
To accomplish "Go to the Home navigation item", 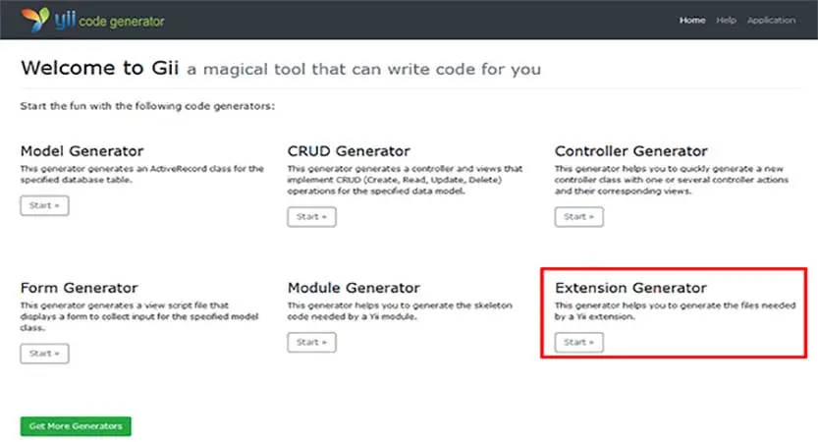I will coord(692,21).
